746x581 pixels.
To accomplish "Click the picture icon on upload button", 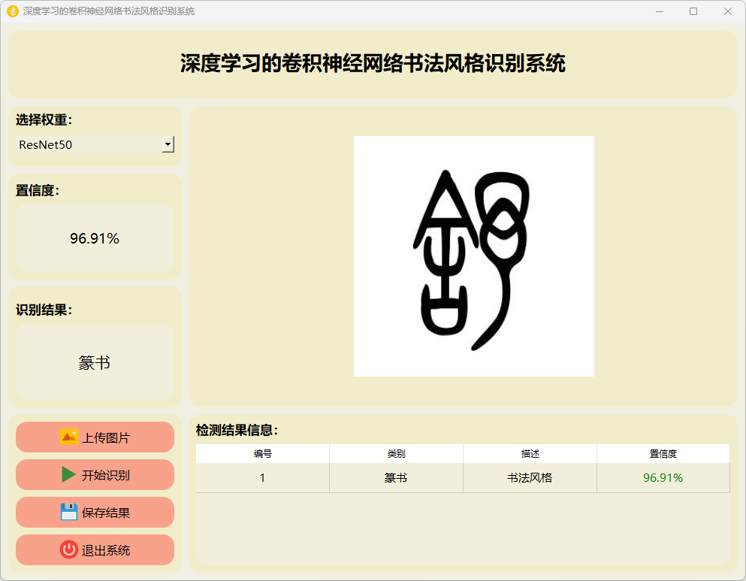I will (69, 437).
